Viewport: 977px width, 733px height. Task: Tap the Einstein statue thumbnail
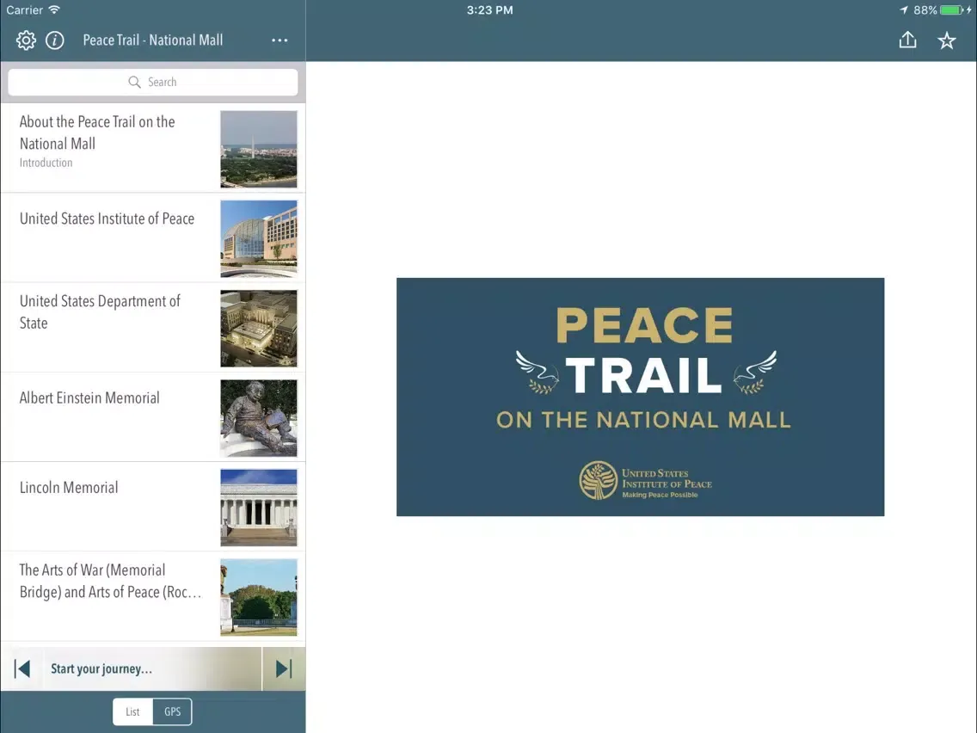point(259,418)
